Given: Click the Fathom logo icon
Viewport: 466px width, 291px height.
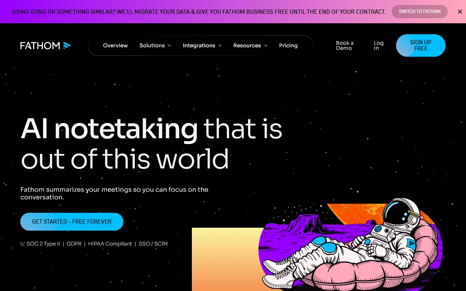Looking at the screenshot, I should coord(67,45).
